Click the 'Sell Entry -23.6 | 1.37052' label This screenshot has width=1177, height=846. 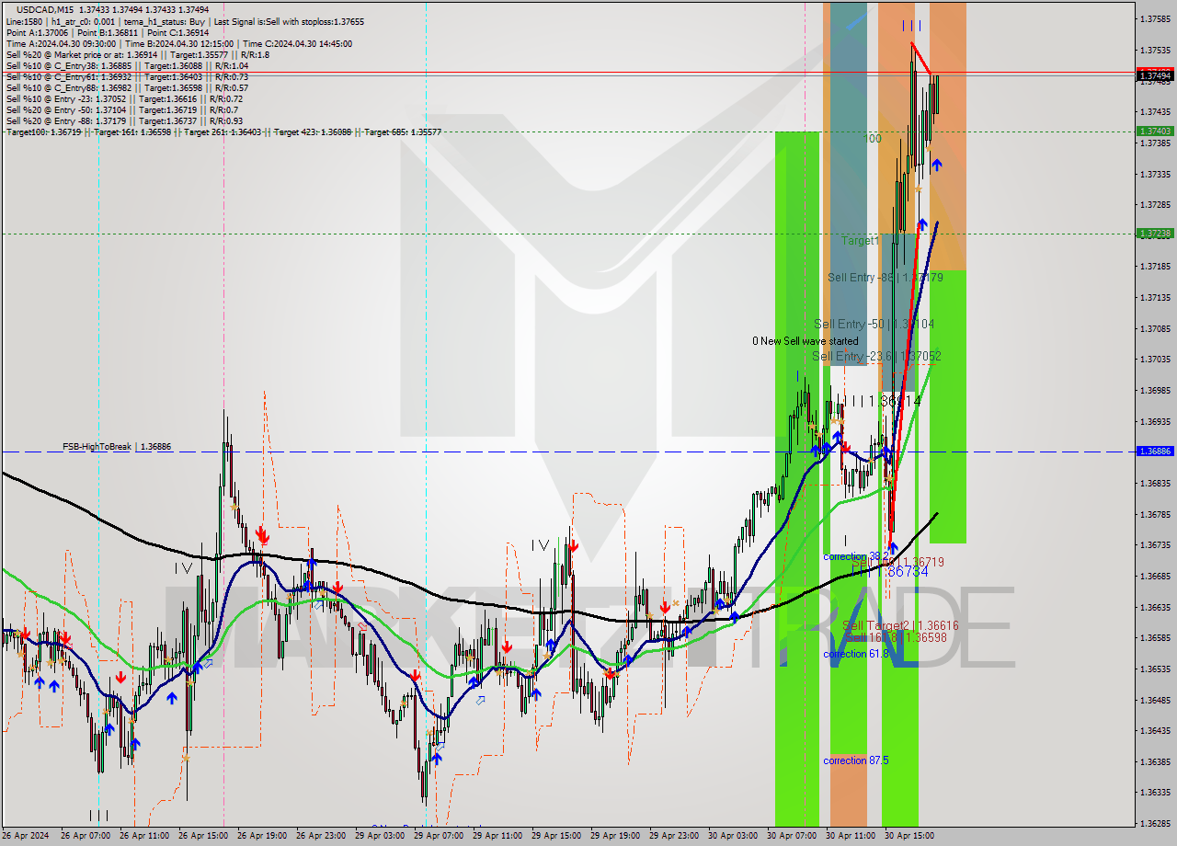pos(876,356)
